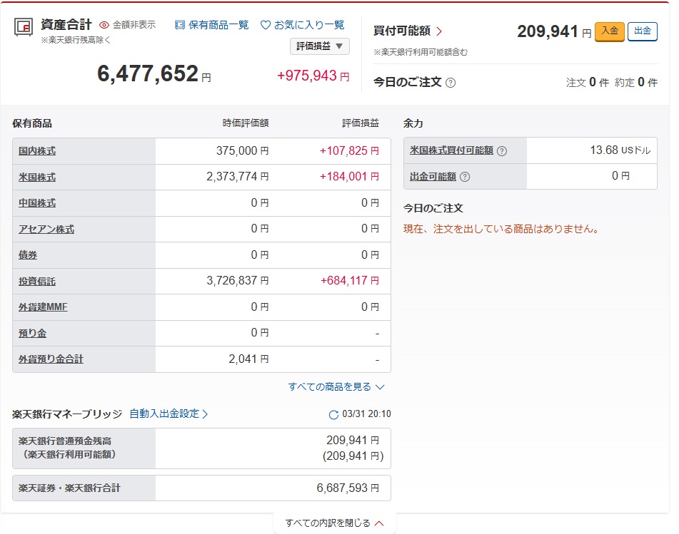Open アセアン株式 holdings
Screen dimensions: 679x534
(x=46, y=229)
